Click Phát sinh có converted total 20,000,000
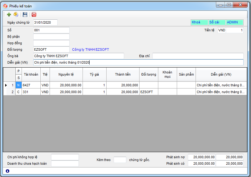The height and width of the screenshot is (177, 251). 230,163
